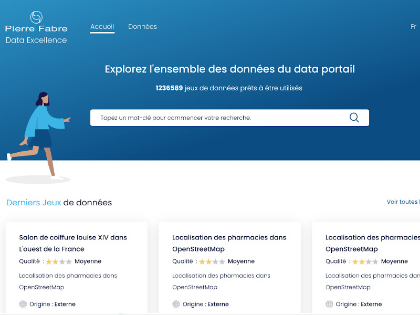Click globe icon on the rightmost pharmacies card
Viewport: 420px width, 315px height.
329,304
